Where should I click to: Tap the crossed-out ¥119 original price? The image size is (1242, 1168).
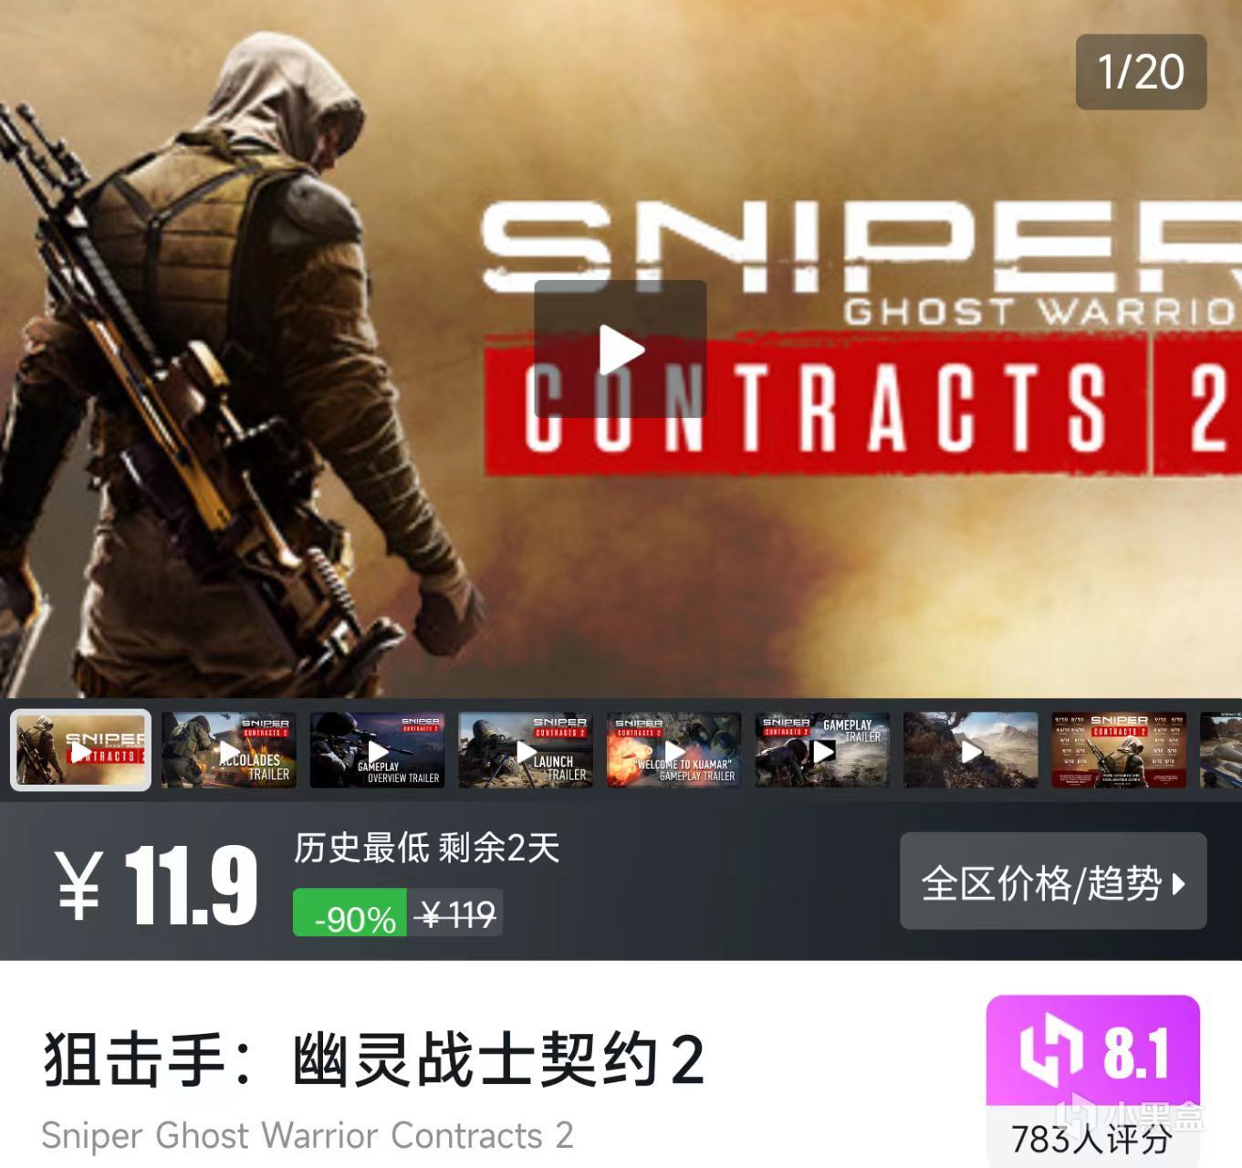[455, 913]
